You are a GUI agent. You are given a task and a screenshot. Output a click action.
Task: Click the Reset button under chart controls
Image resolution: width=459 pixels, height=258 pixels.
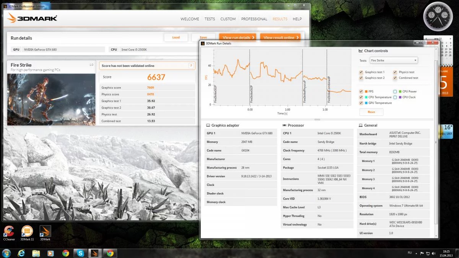tap(371, 112)
